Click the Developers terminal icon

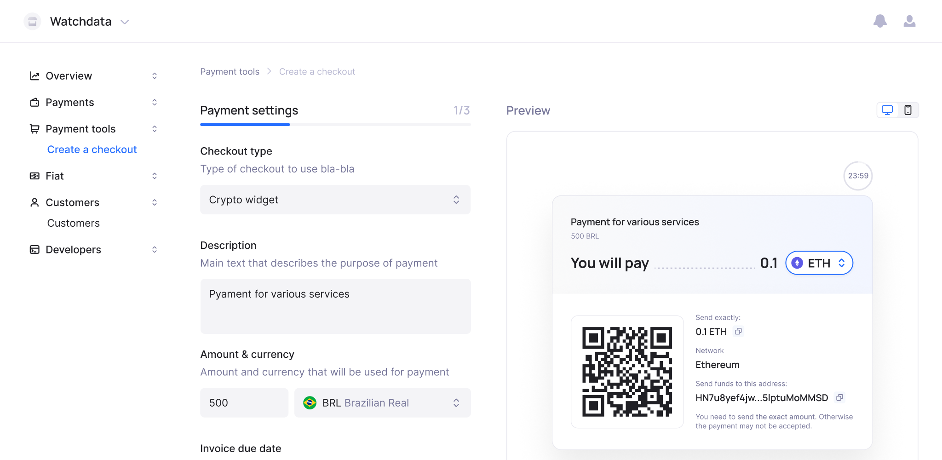[34, 249]
